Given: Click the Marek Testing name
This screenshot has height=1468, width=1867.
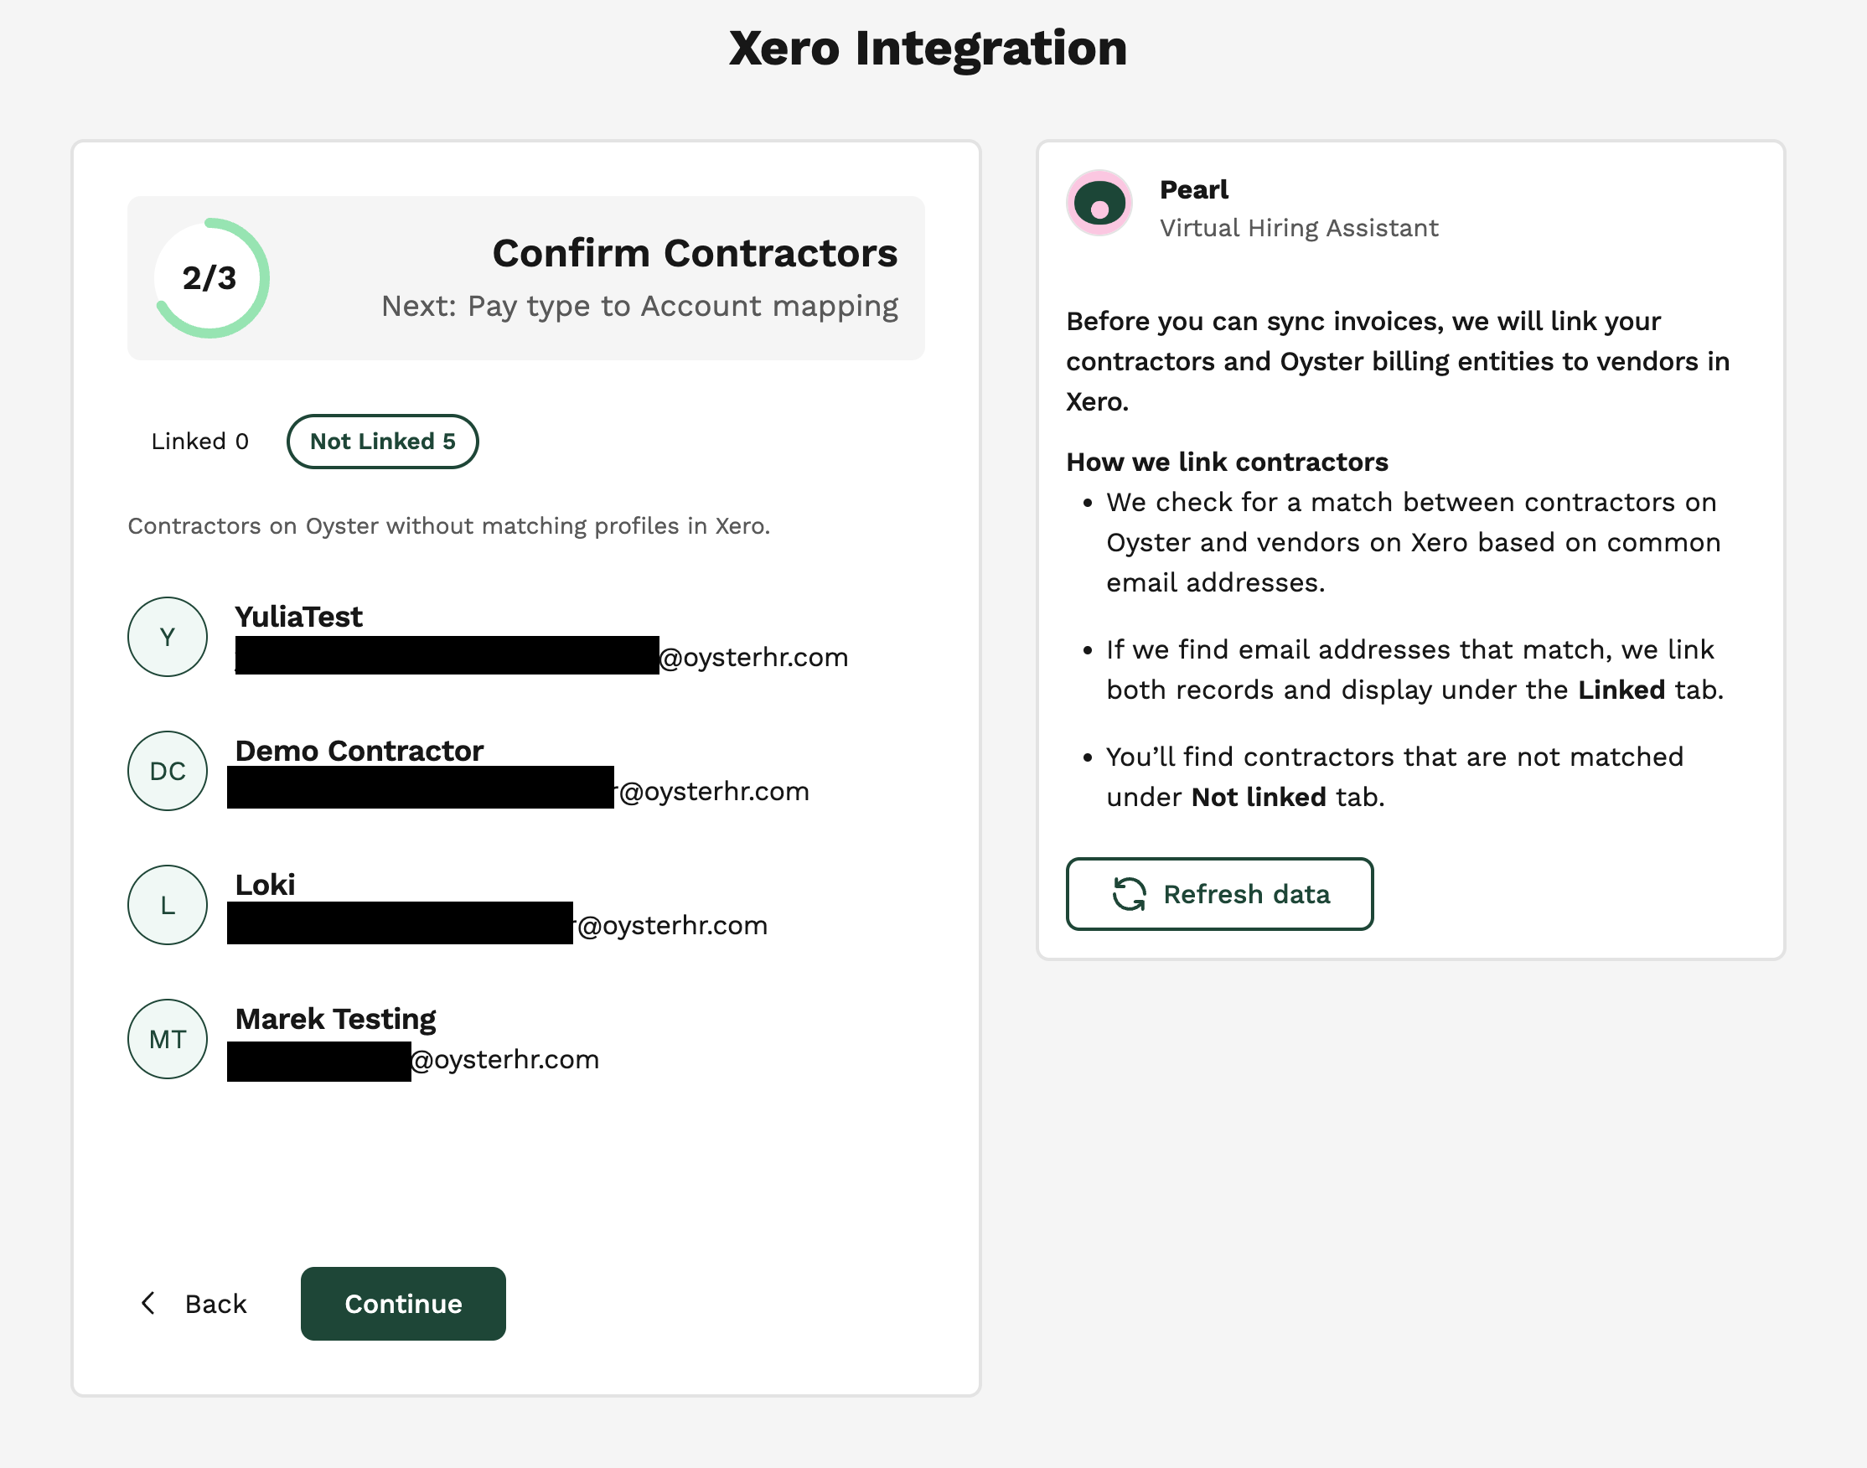Looking at the screenshot, I should pos(335,1019).
